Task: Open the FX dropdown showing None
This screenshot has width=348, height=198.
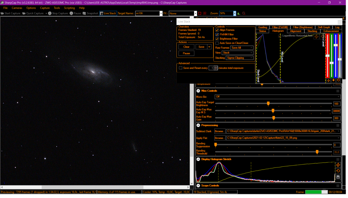Action: [195, 13]
